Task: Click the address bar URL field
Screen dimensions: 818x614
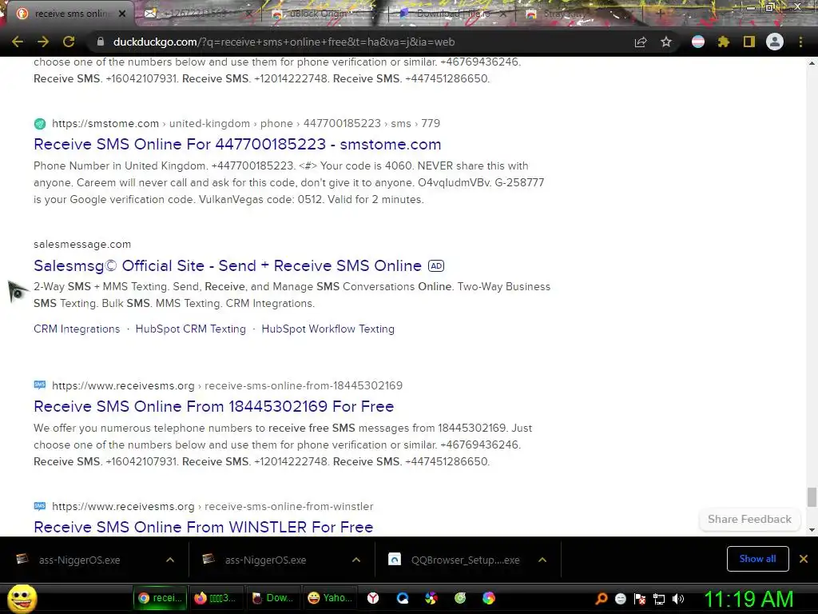Action: click(x=360, y=42)
